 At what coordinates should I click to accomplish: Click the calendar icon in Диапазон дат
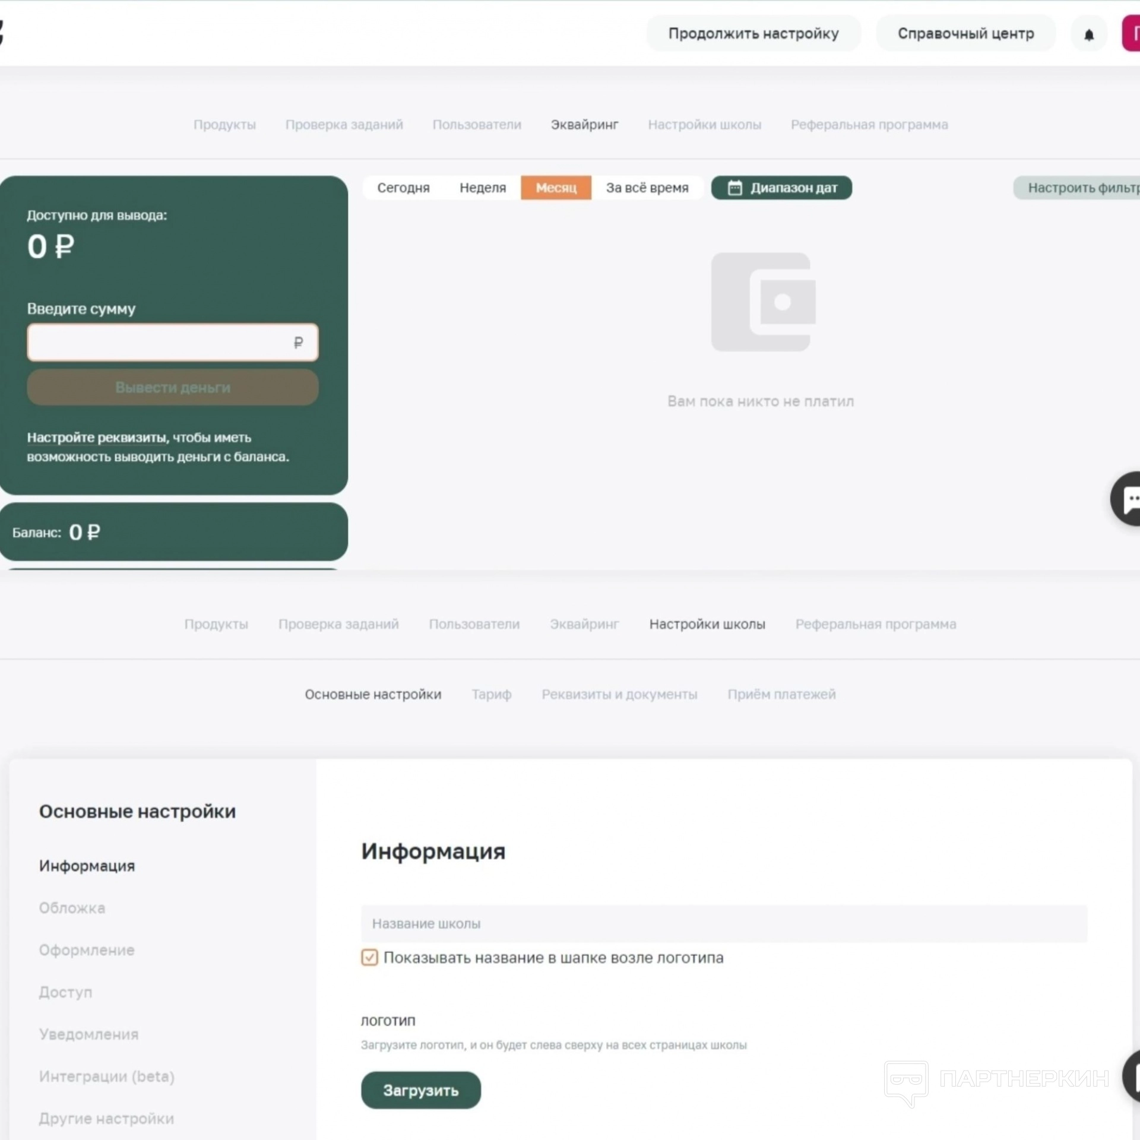pyautogui.click(x=735, y=188)
